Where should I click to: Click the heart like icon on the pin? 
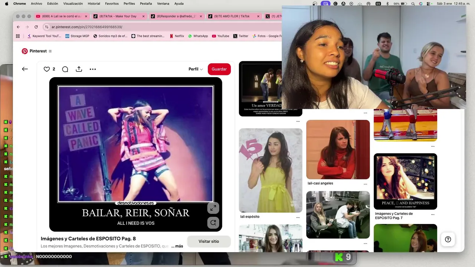point(47,69)
